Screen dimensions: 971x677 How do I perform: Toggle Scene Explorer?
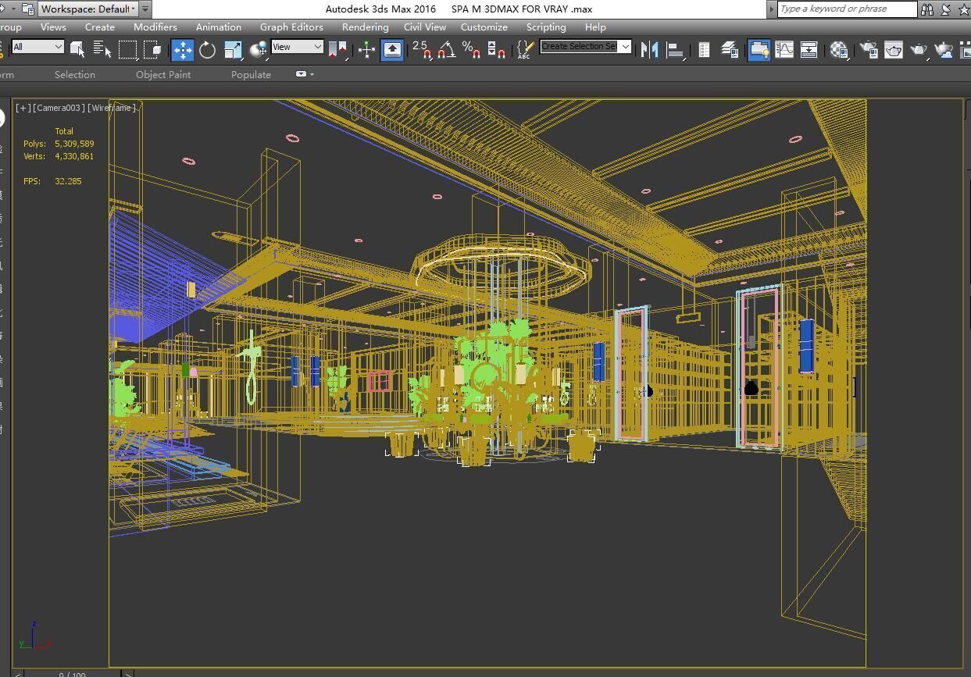click(x=704, y=49)
